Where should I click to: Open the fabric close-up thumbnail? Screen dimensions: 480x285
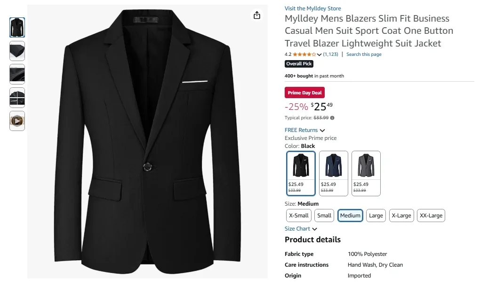[x=17, y=74]
